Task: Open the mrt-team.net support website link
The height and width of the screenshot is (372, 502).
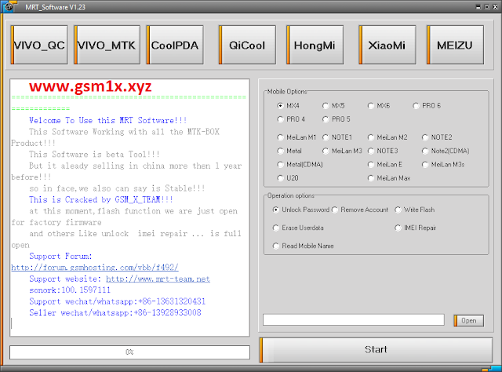Action: click(x=158, y=279)
